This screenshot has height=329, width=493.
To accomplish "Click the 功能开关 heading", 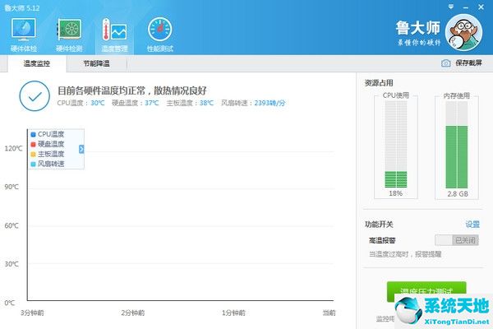I will (x=379, y=225).
